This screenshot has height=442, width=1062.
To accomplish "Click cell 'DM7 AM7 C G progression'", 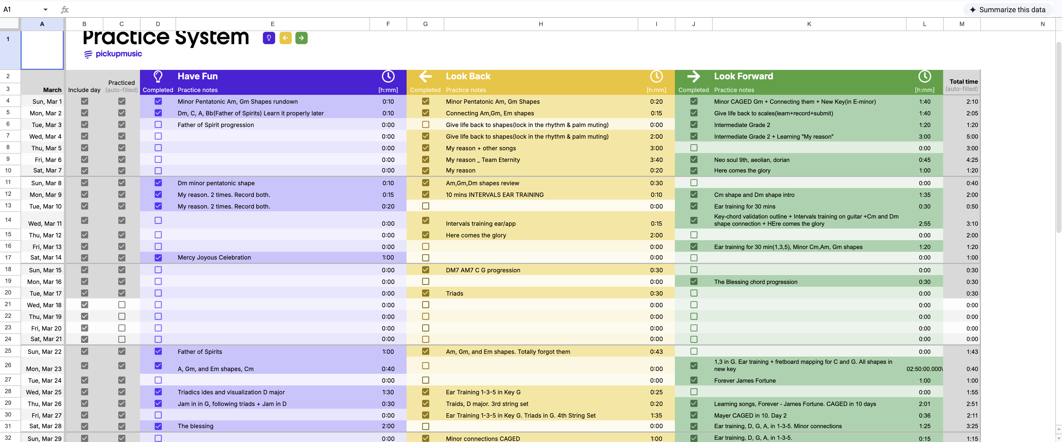I will pyautogui.click(x=540, y=270).
